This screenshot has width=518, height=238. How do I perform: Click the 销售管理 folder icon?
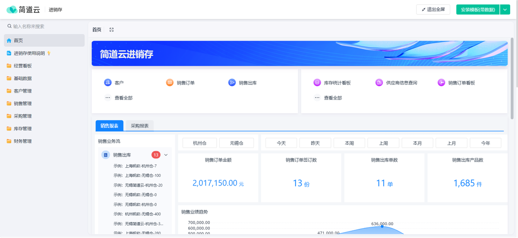9,103
